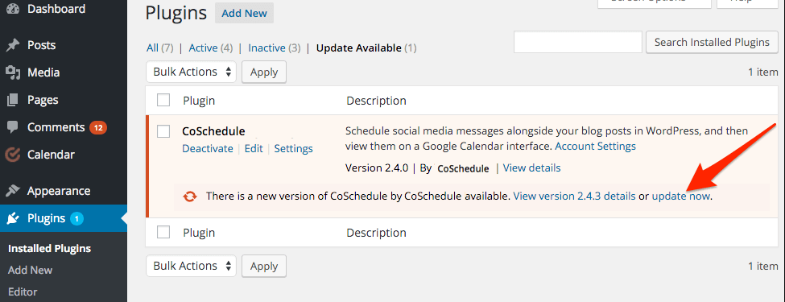Click the bottom 1 item count

[763, 266]
